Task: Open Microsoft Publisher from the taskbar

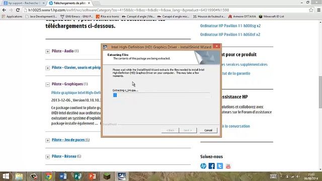Action: coord(78,176)
